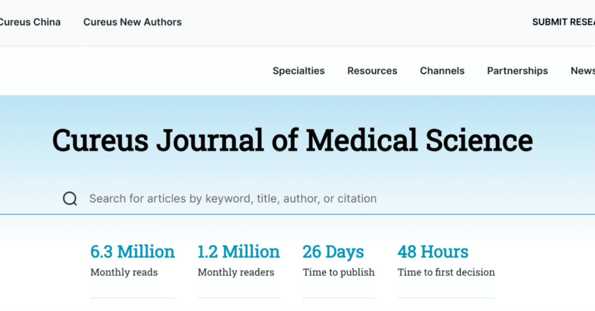Click the Time to first decision label
The image size is (595, 311).
tap(446, 272)
